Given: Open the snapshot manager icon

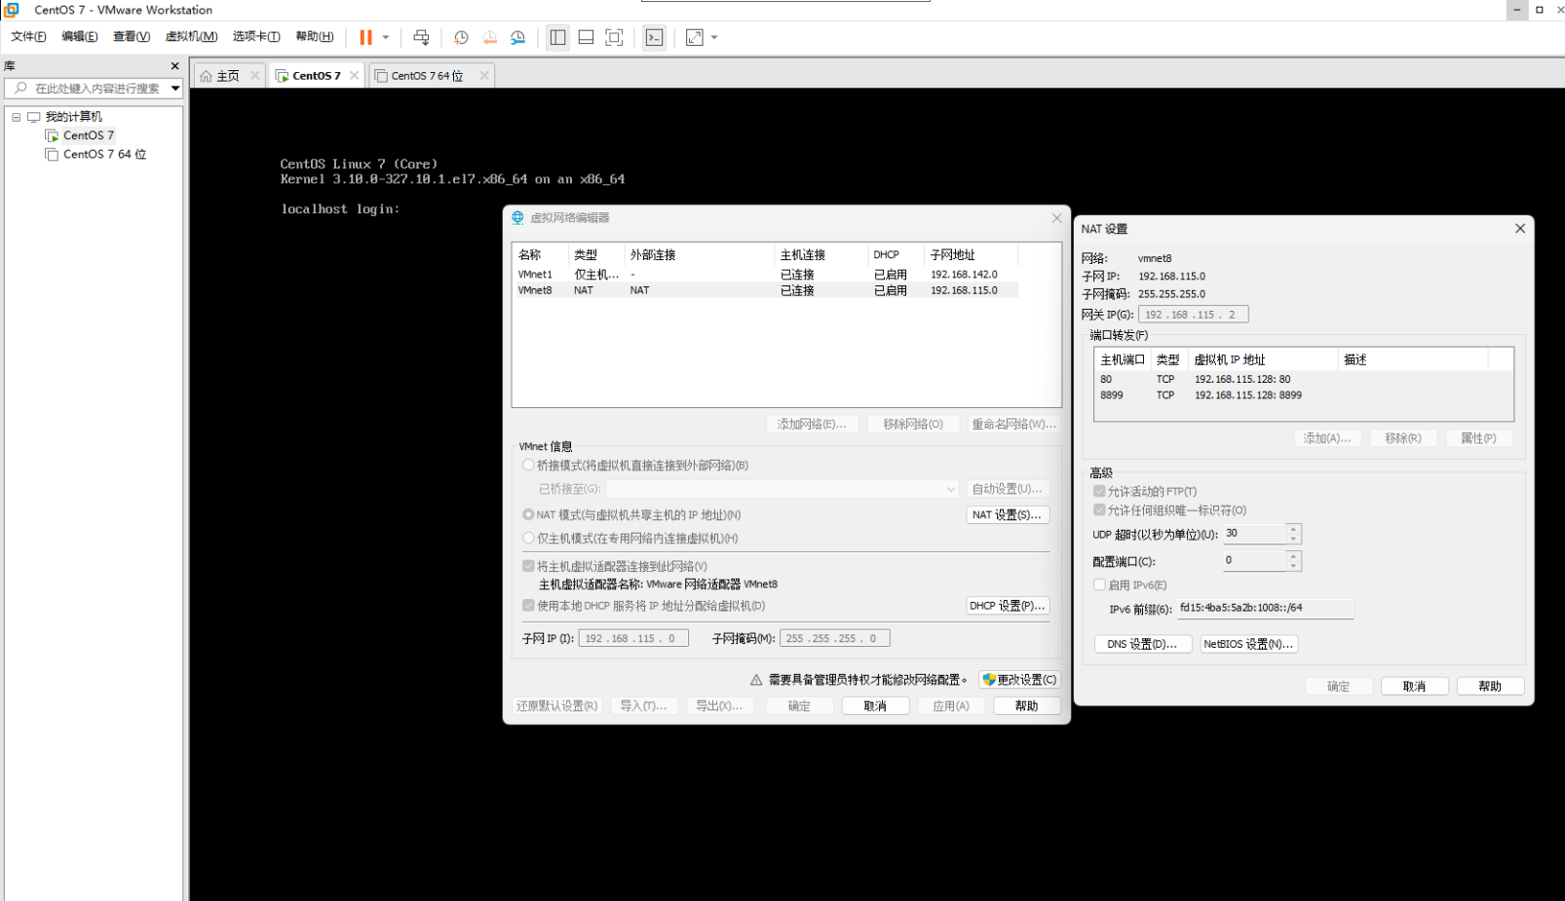Looking at the screenshot, I should [517, 37].
